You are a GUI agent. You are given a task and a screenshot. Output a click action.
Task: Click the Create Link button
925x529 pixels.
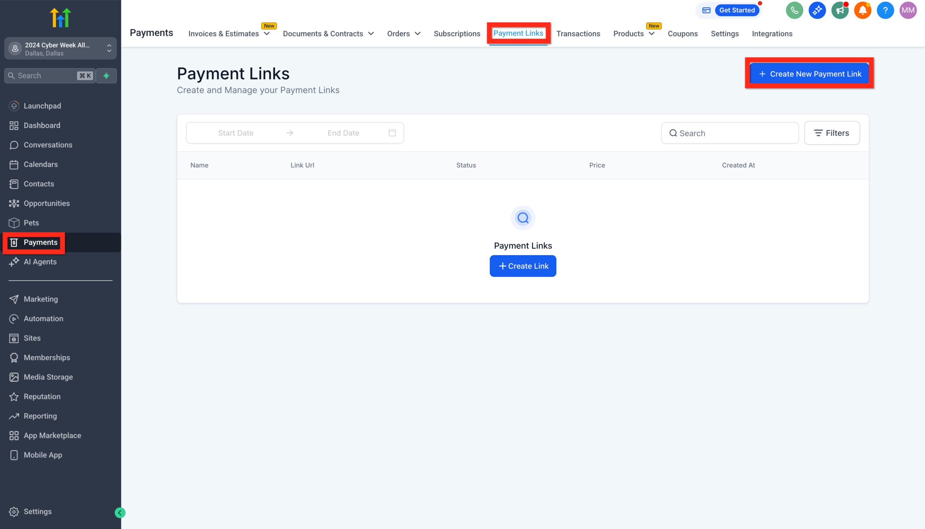(522, 266)
